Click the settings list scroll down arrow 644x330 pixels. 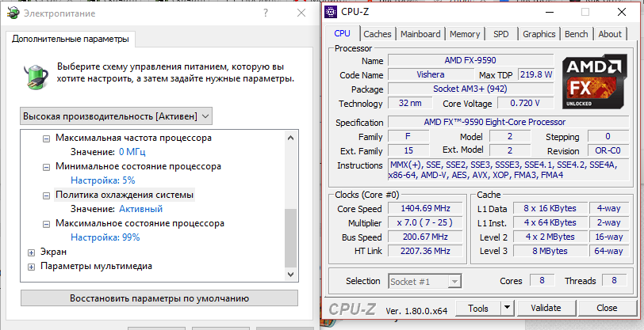click(x=291, y=275)
